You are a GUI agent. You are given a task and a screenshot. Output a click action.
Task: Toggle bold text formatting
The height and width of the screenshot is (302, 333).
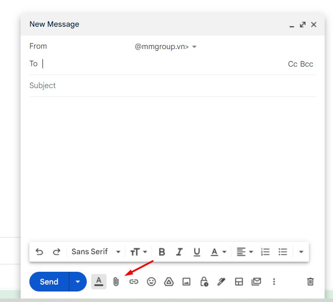(162, 252)
